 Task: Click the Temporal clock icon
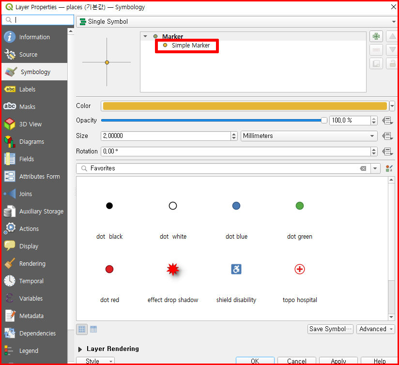point(10,281)
